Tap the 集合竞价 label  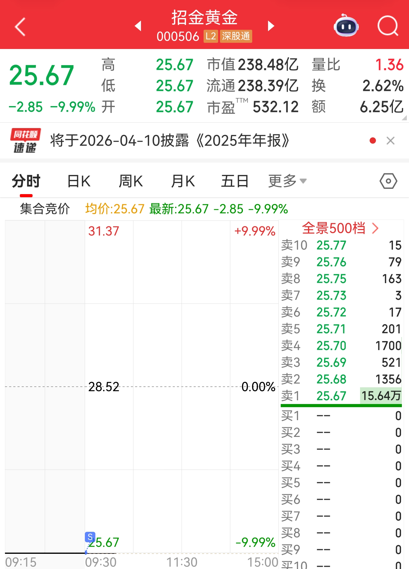[45, 209]
